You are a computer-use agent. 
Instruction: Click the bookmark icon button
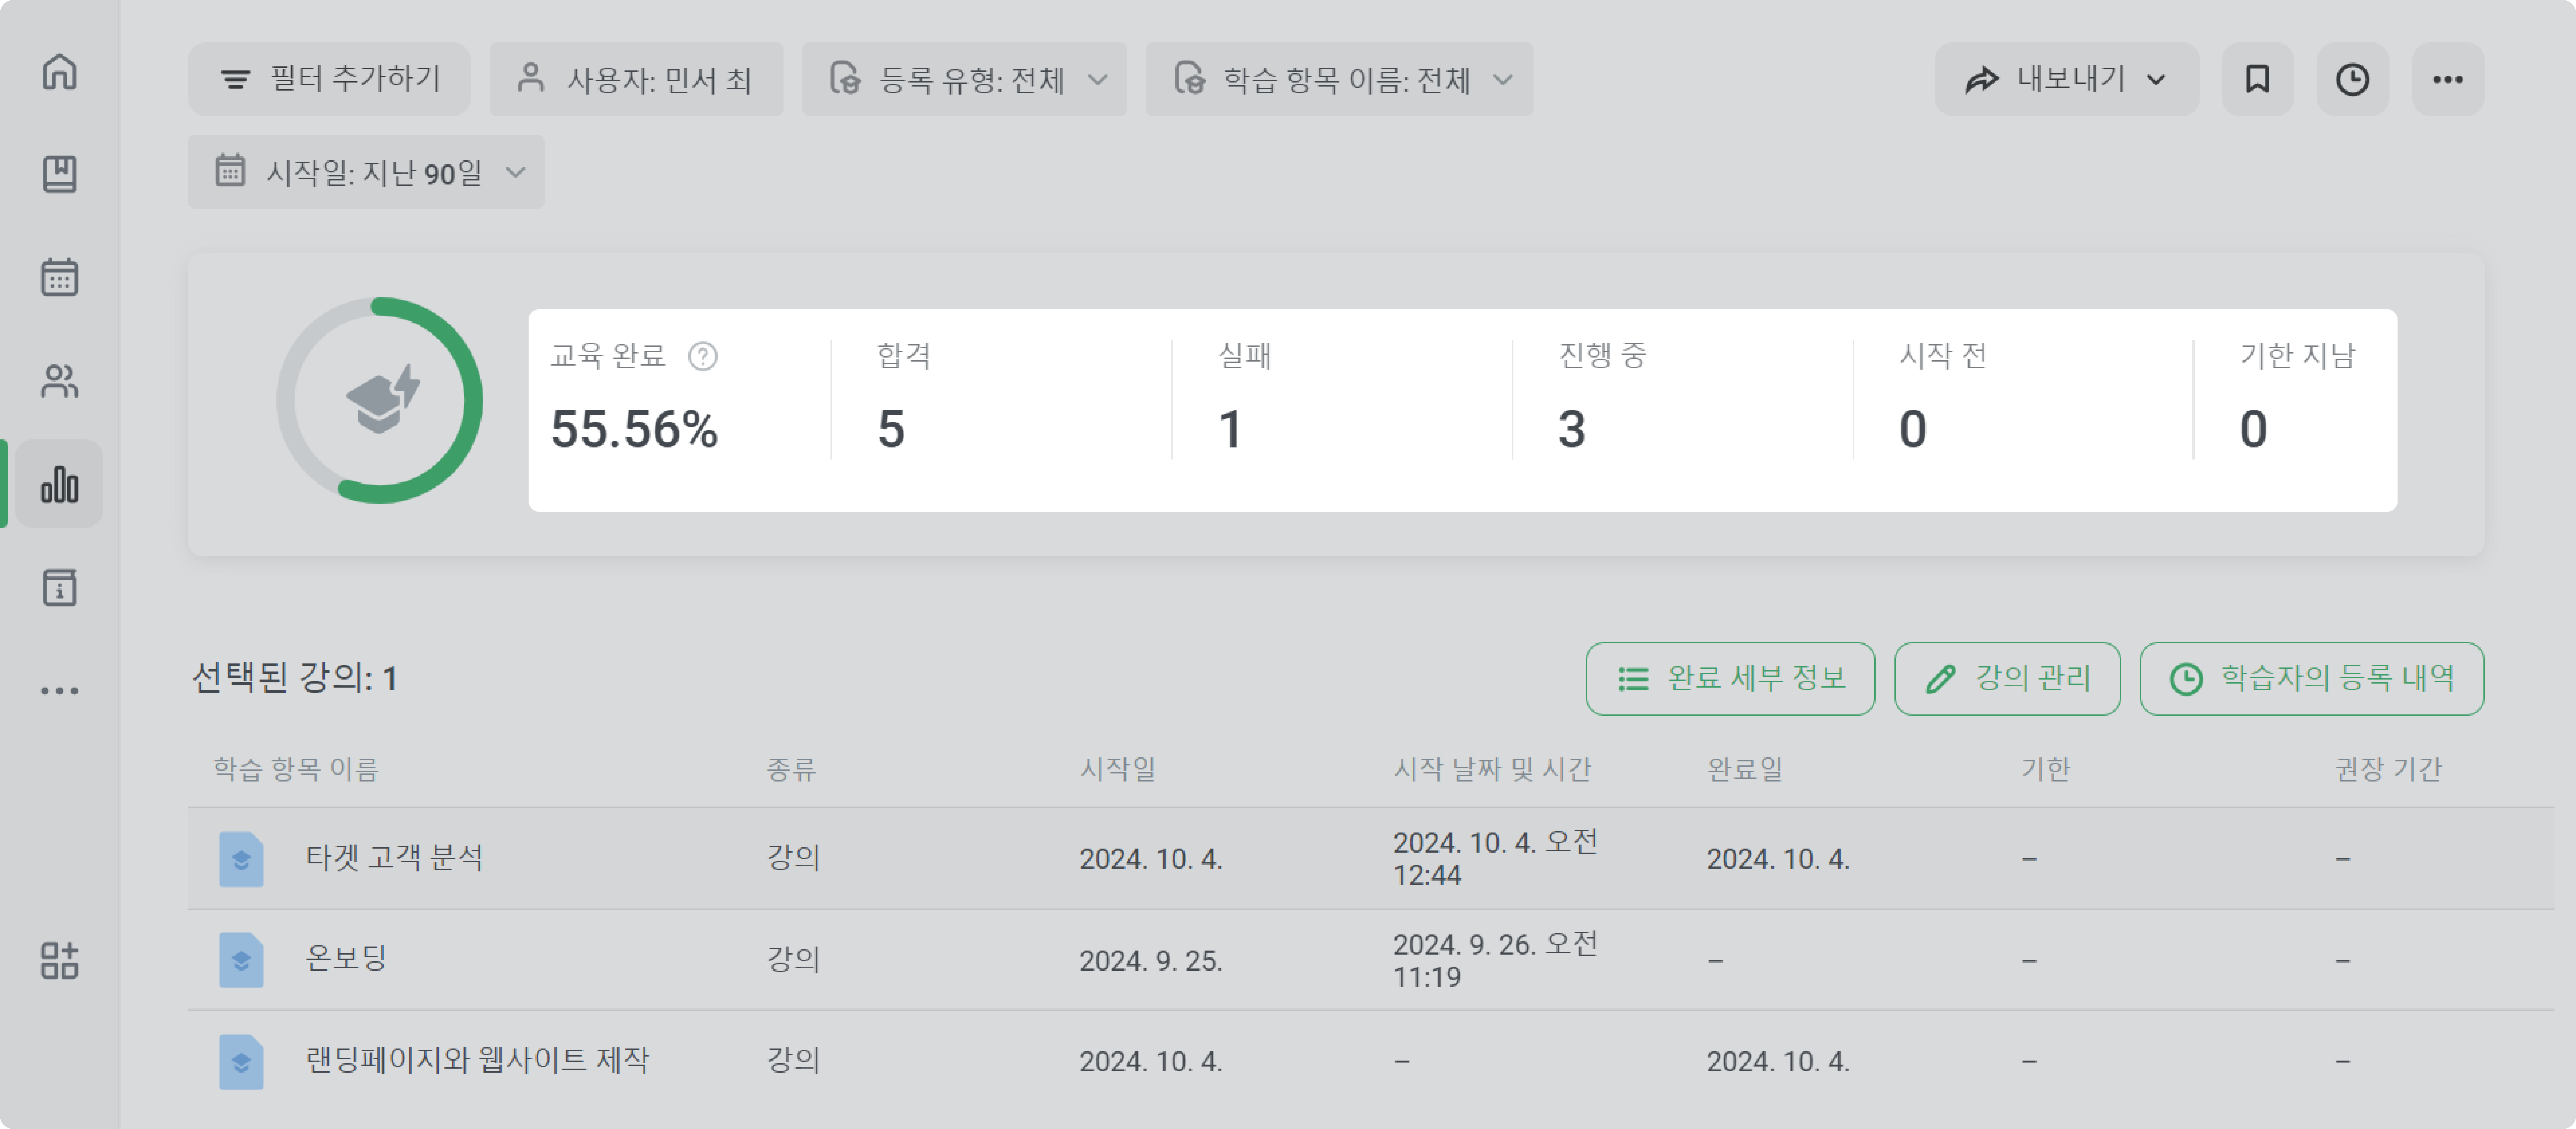tap(2257, 79)
